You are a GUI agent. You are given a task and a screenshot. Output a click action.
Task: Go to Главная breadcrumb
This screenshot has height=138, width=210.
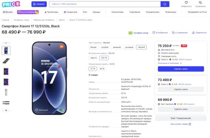[x=6, y=20]
